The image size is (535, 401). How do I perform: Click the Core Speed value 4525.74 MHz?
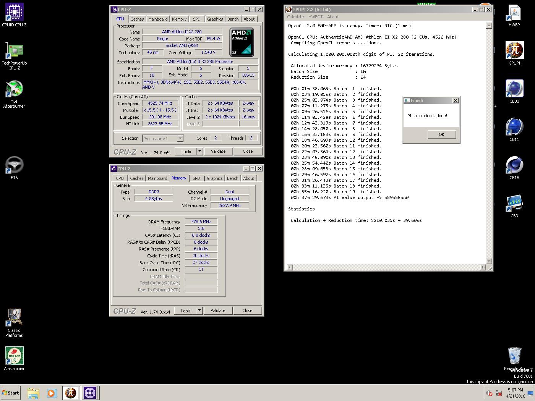tap(160, 103)
